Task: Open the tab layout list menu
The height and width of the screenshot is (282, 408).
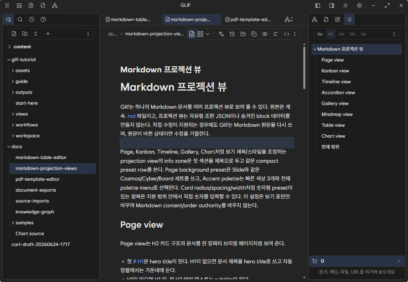Action: coord(289,19)
